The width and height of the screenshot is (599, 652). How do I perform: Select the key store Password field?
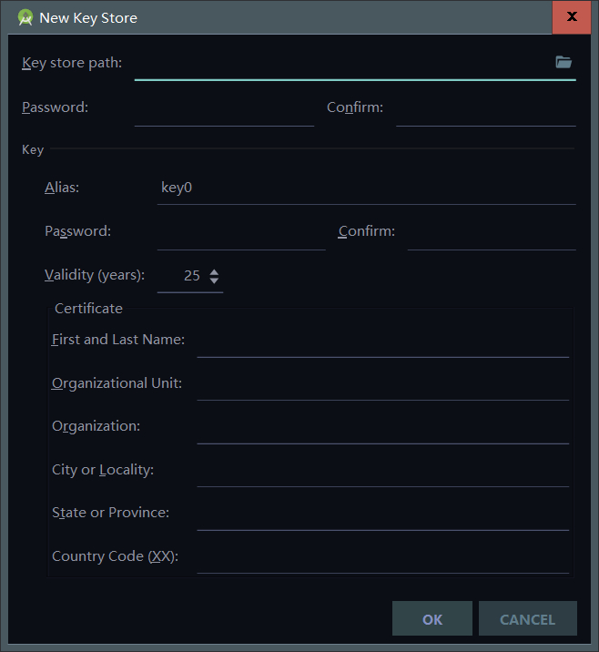[x=224, y=108]
